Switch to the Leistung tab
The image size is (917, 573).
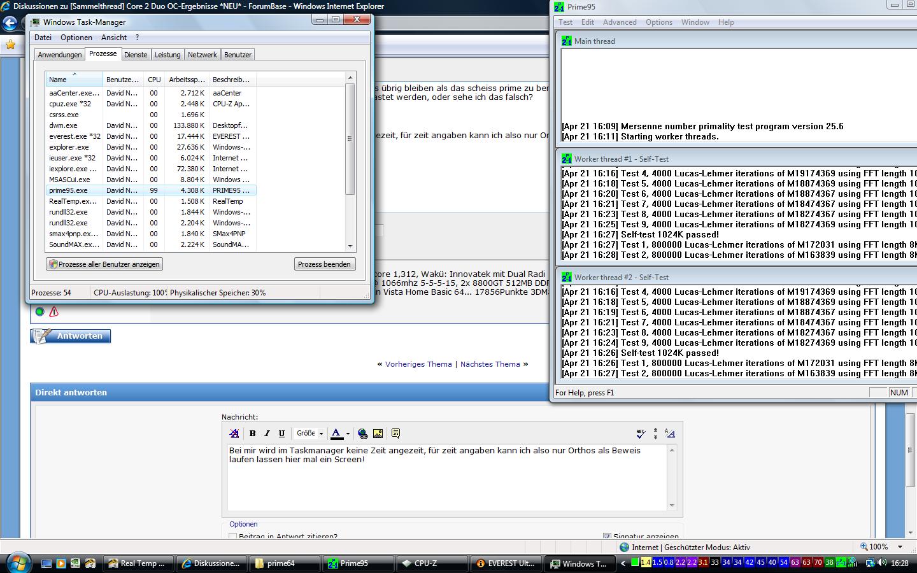point(167,55)
